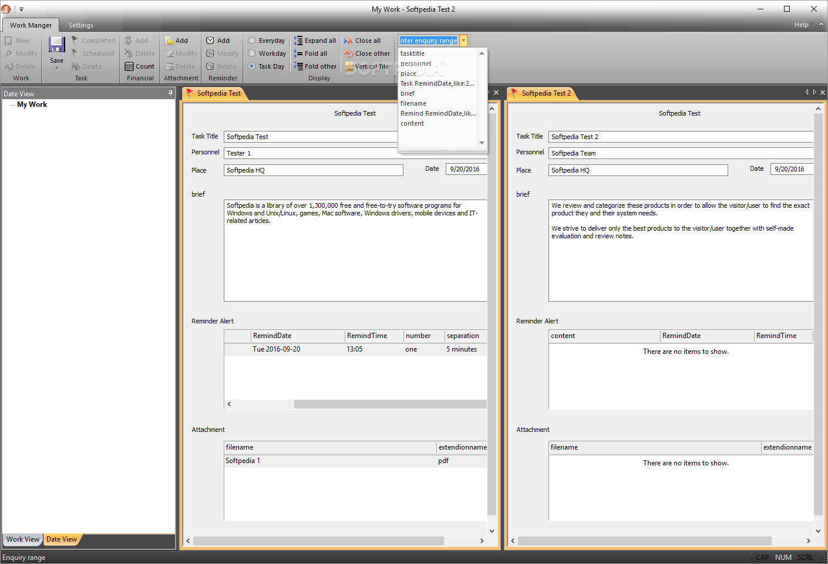Mark task as Scheduled
This screenshot has height=564, width=828.
(92, 53)
